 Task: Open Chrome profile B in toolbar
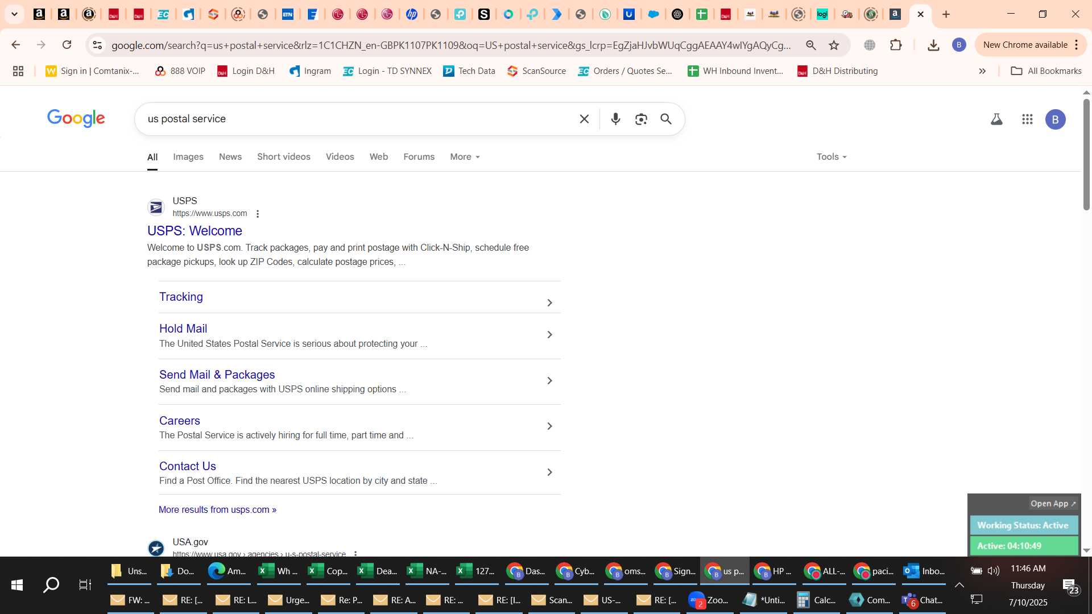pos(959,45)
